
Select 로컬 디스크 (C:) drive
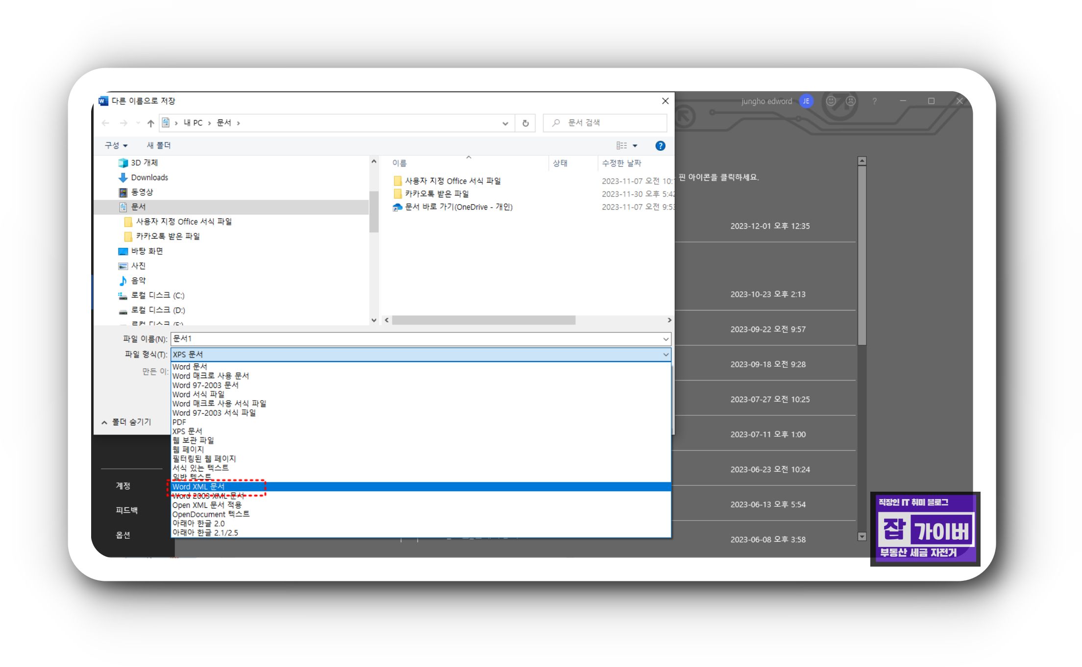tap(157, 296)
